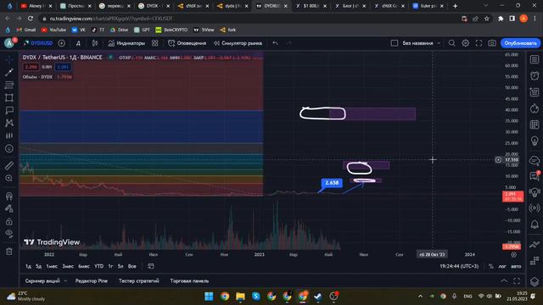Open the Д timeframe interval selector

(x=78, y=43)
